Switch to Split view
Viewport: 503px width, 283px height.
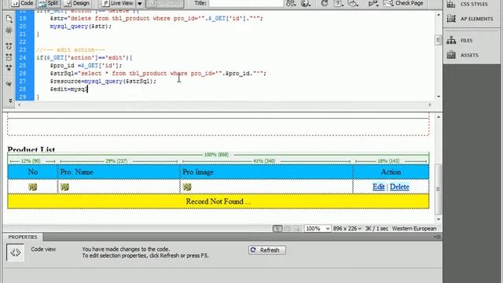coord(48,3)
